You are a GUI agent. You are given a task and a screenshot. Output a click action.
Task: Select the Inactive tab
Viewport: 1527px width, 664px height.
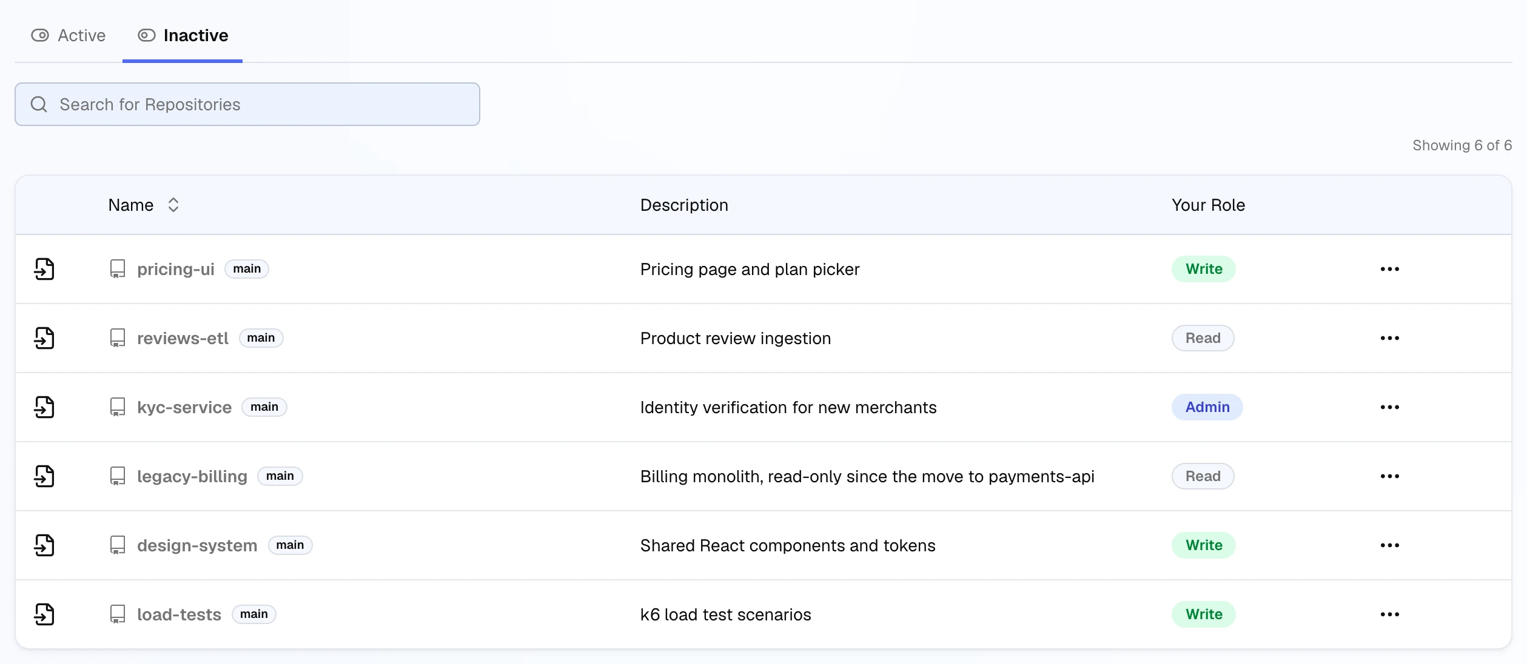click(x=183, y=35)
